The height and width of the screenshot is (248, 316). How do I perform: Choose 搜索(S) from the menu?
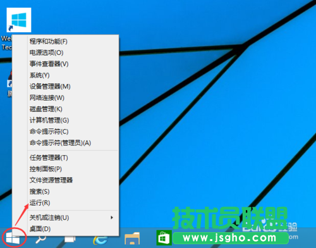point(66,192)
